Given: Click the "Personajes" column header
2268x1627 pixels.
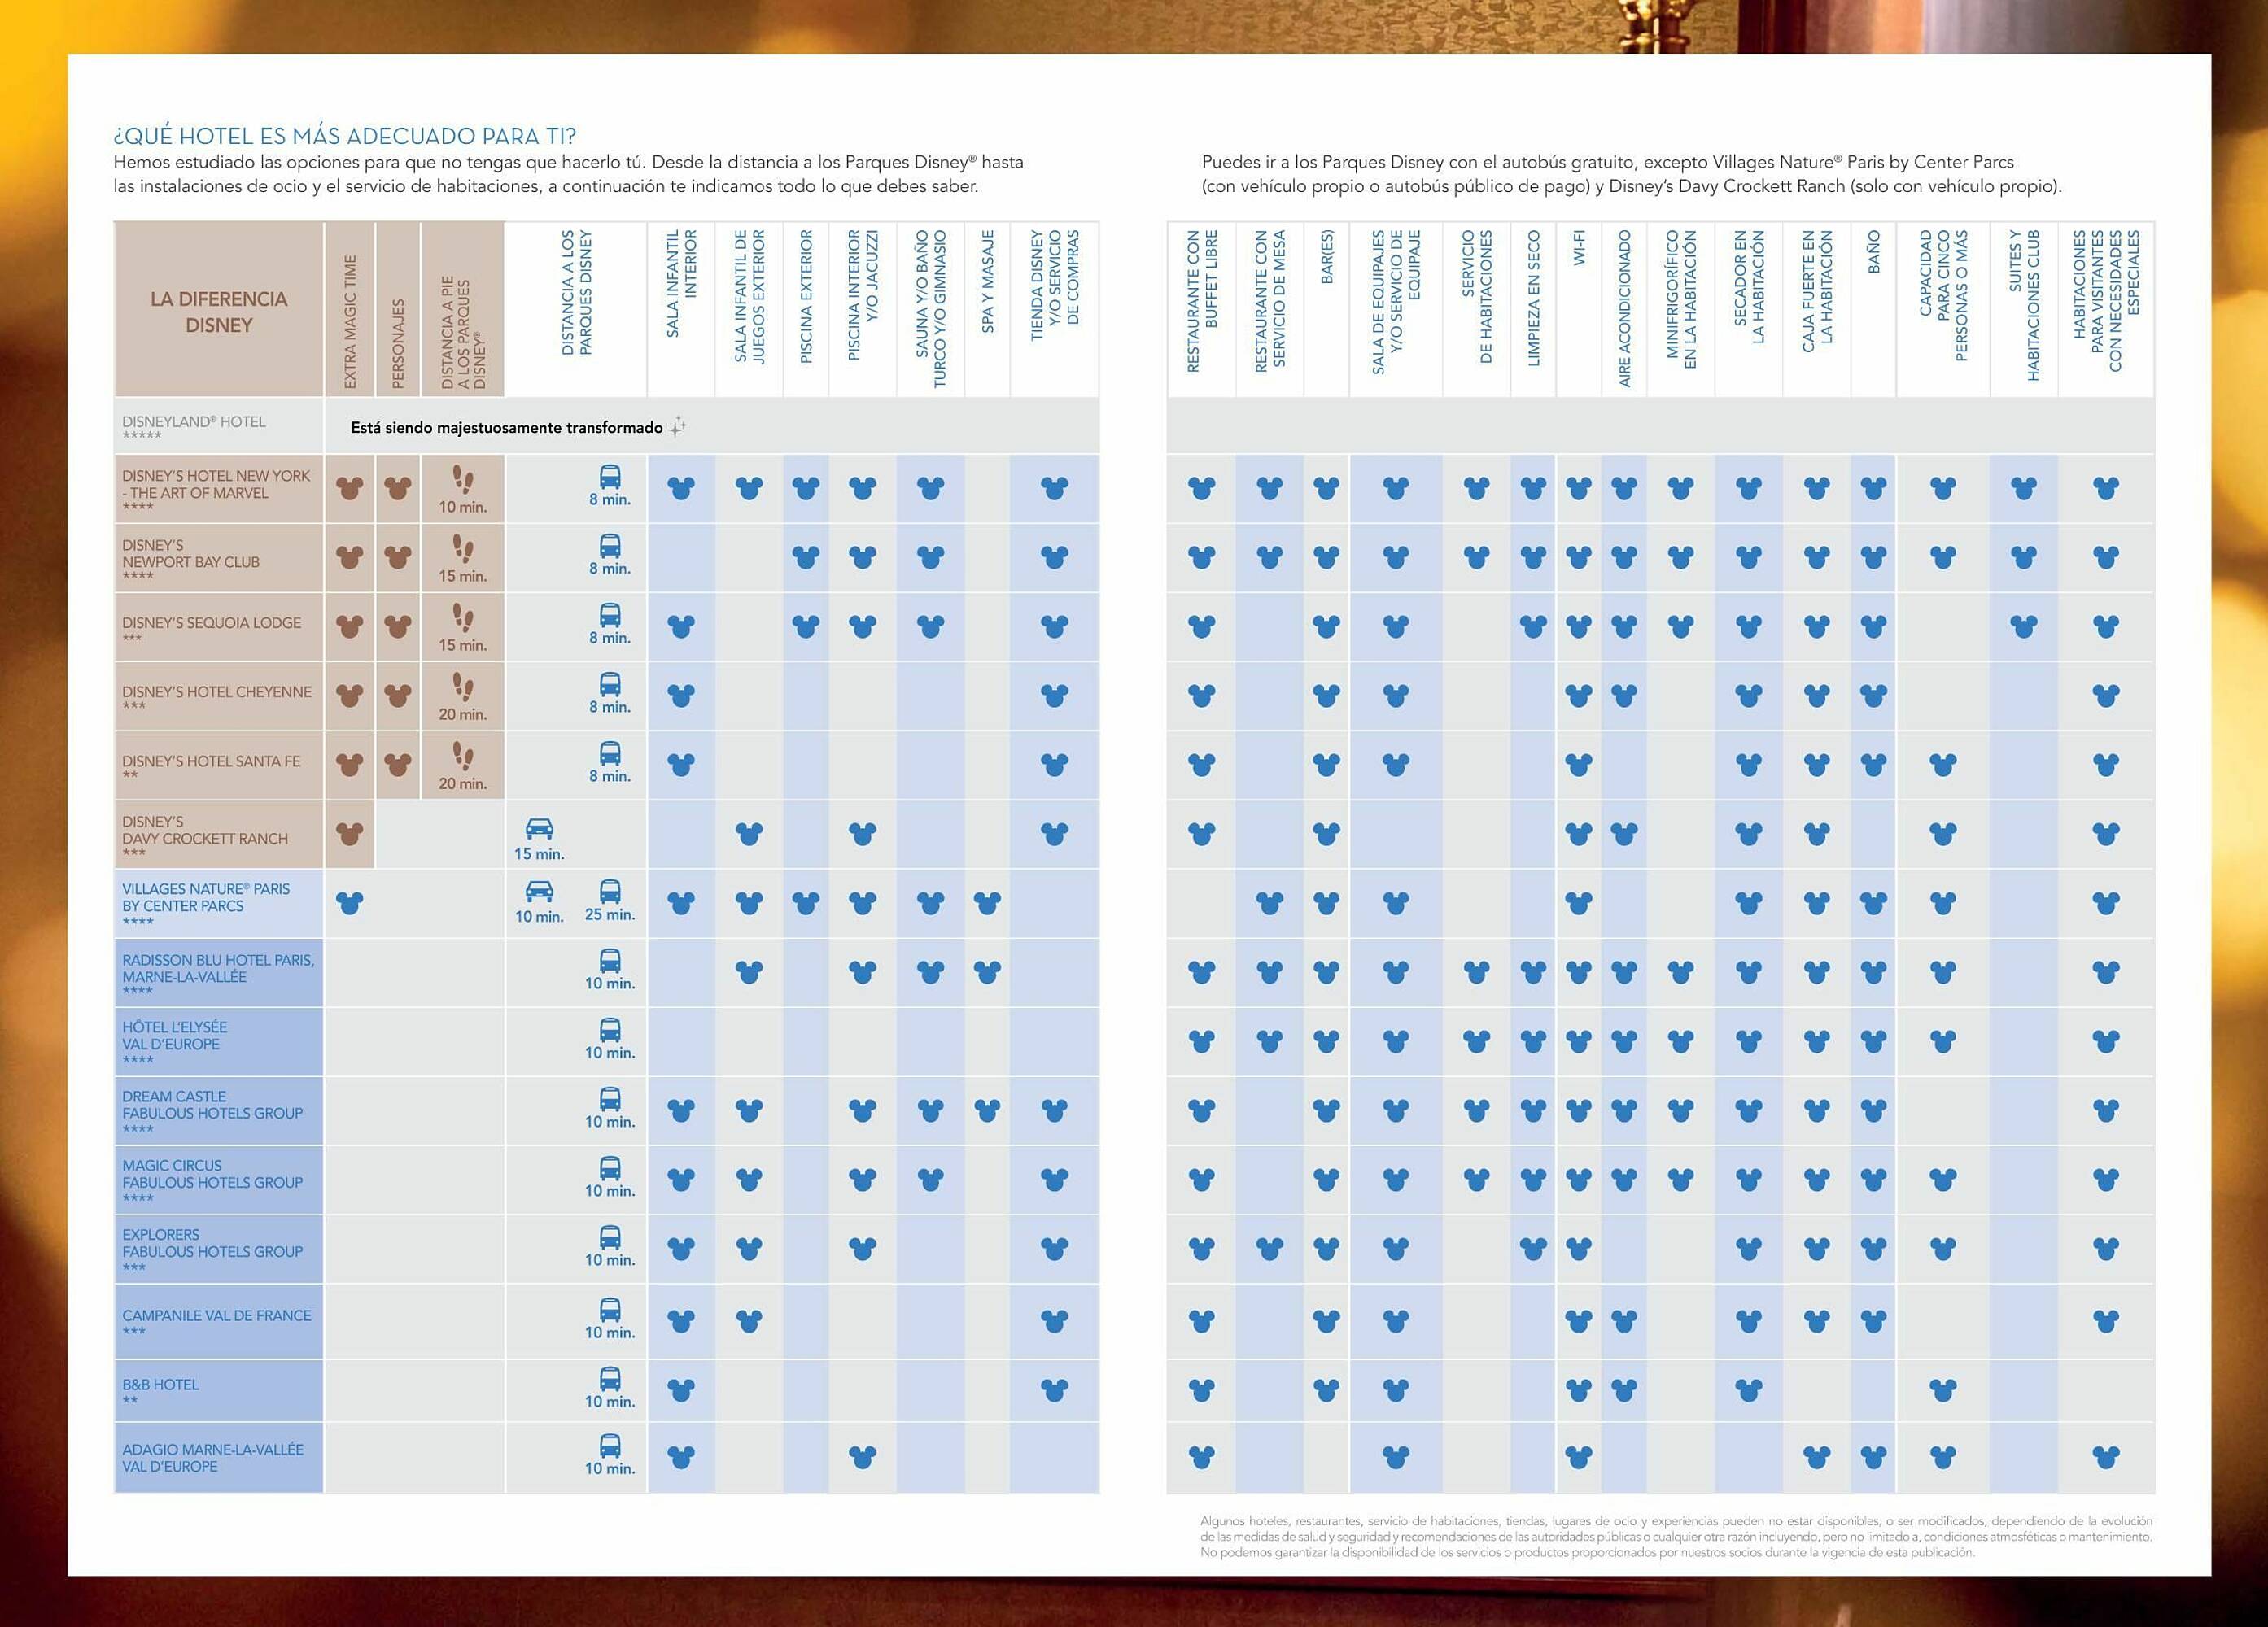Looking at the screenshot, I should pos(398,342).
